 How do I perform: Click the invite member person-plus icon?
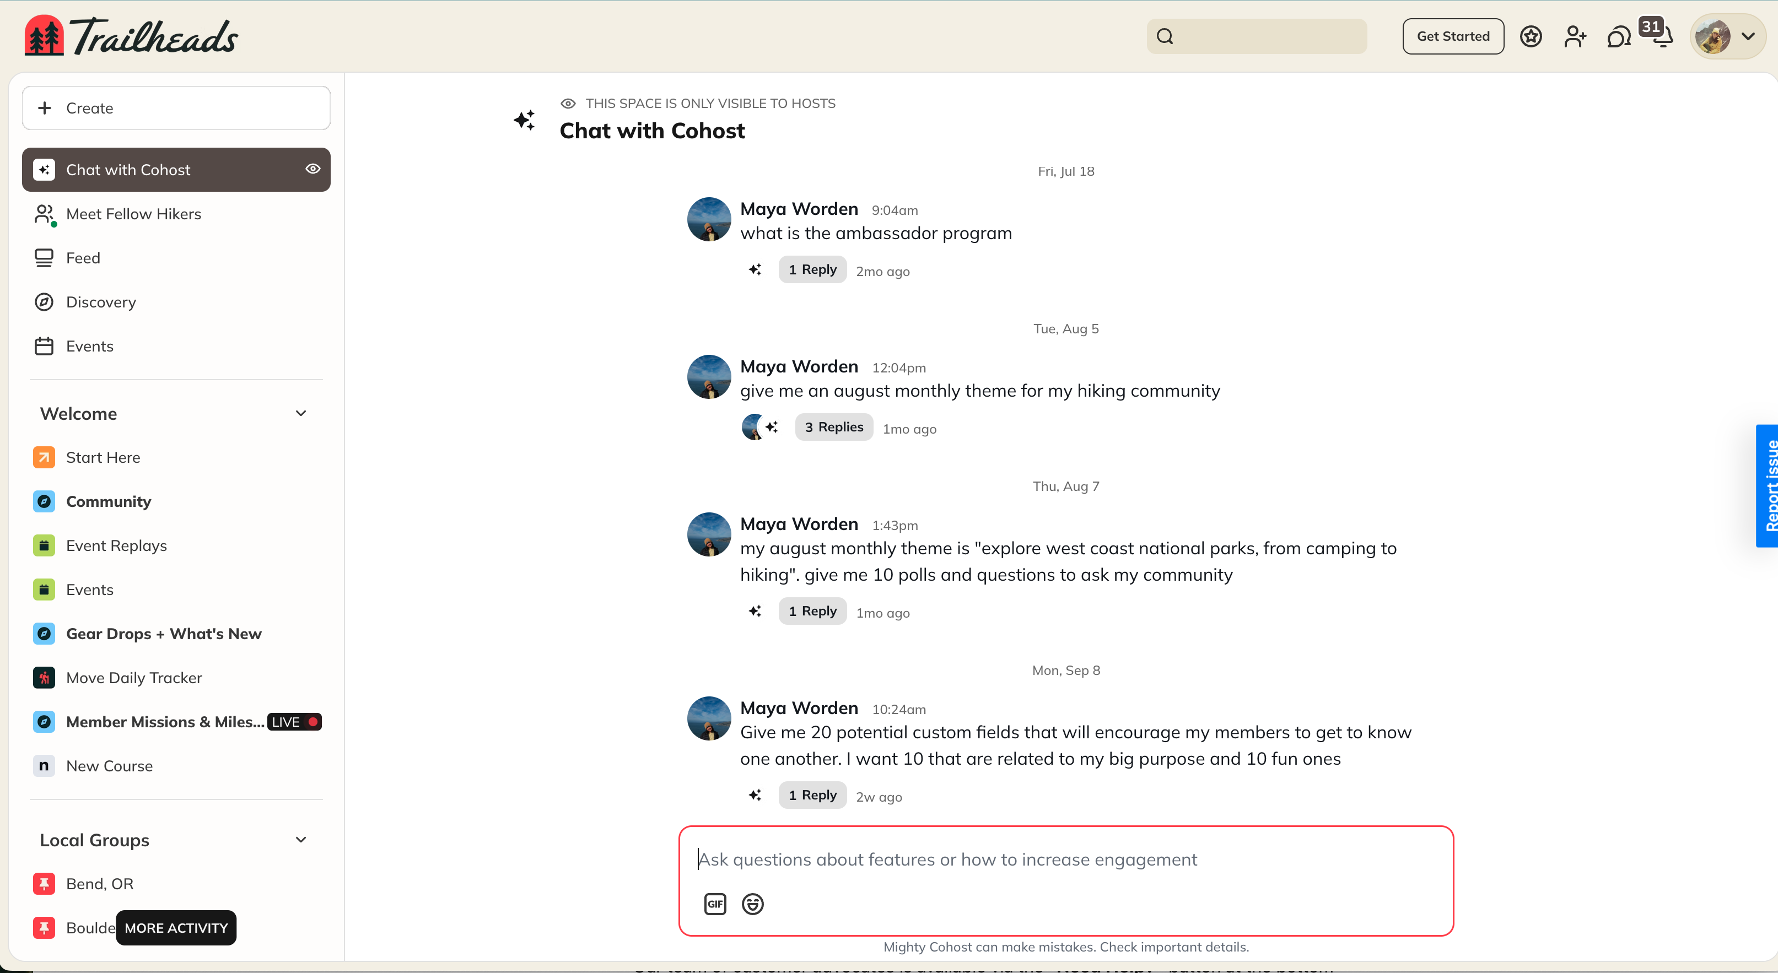(1575, 36)
